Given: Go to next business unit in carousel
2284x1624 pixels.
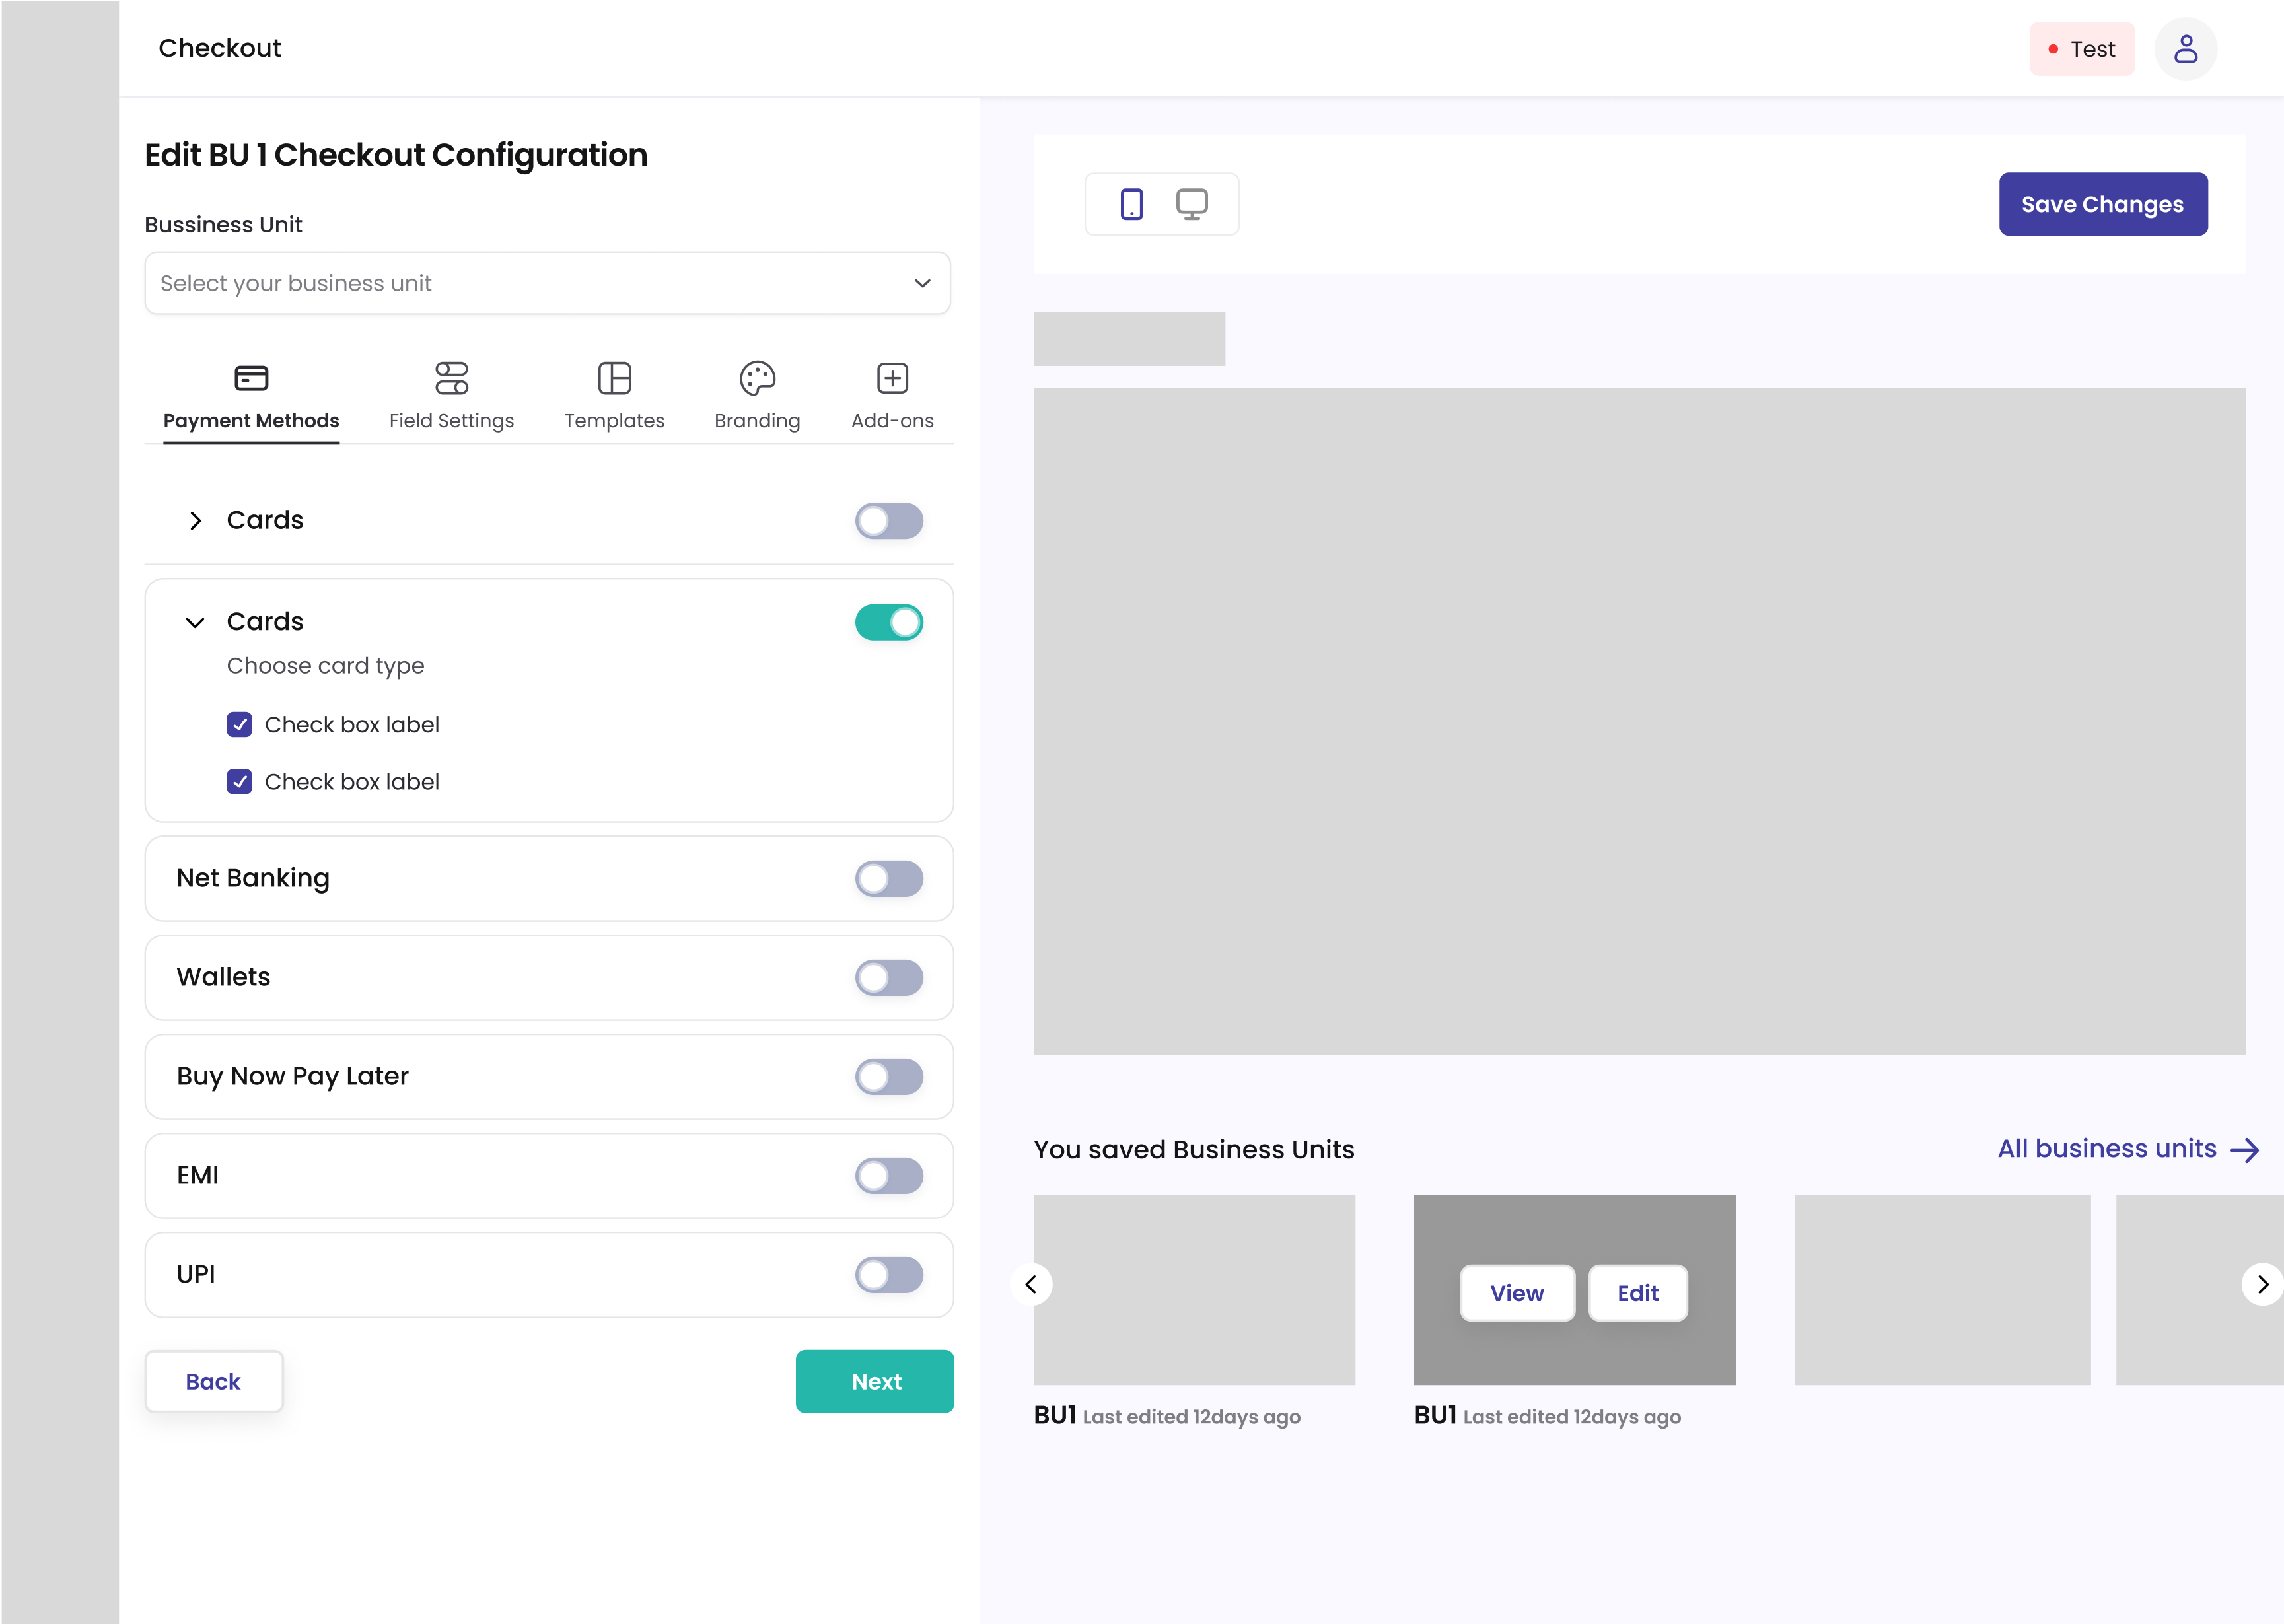Looking at the screenshot, I should click(x=2262, y=1284).
